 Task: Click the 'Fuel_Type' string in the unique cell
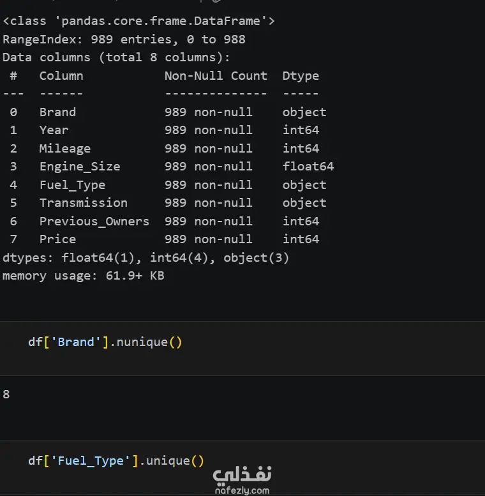[x=91, y=461]
